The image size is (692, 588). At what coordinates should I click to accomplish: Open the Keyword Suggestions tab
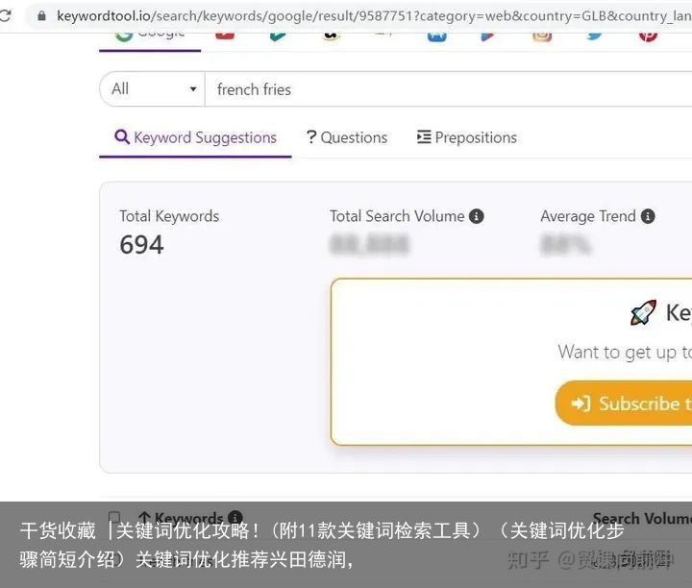click(195, 137)
